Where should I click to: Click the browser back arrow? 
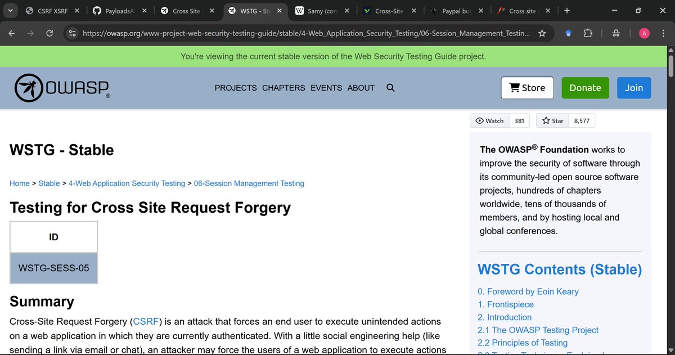point(12,33)
